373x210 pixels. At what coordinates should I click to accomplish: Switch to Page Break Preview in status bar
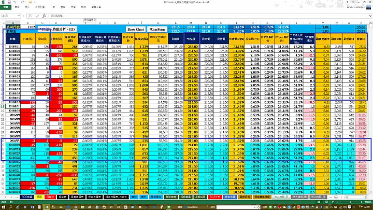(333, 202)
